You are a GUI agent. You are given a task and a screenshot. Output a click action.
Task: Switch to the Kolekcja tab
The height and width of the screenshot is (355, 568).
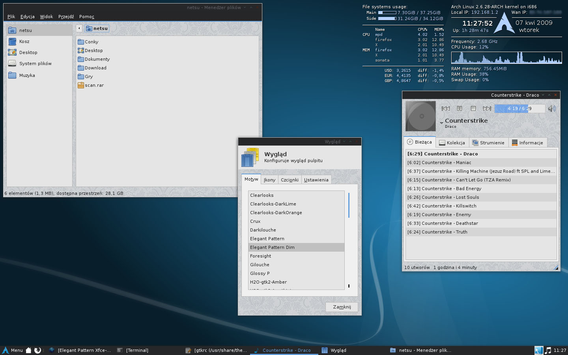452,143
